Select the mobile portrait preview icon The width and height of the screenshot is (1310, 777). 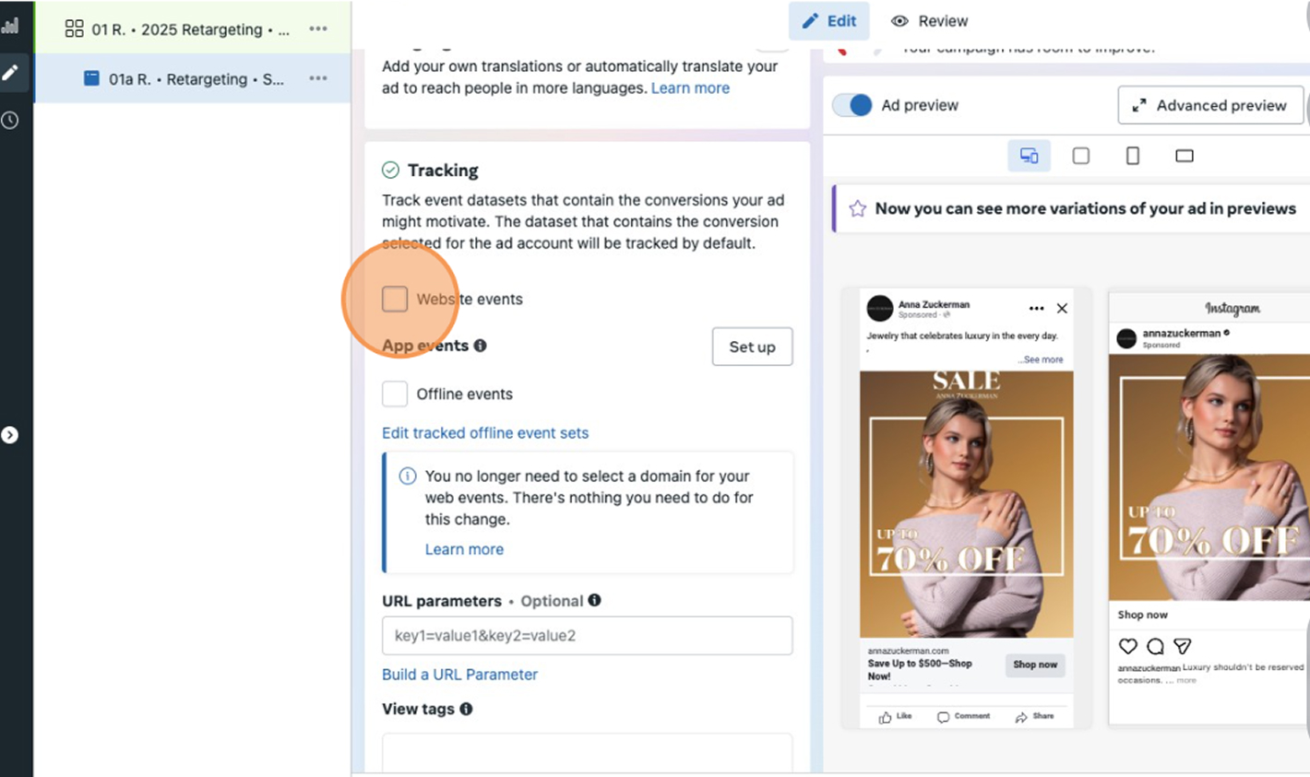1132,156
